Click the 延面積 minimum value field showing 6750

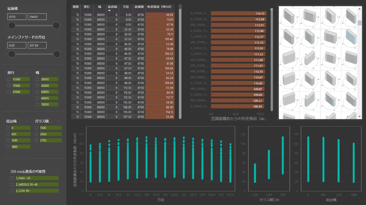click(17, 17)
